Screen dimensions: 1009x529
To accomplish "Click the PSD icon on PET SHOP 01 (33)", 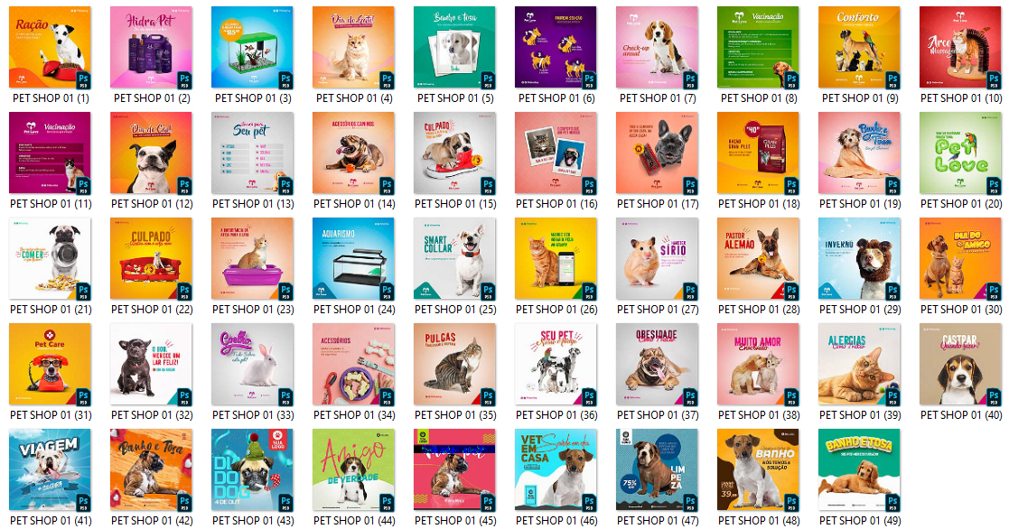I will tap(285, 397).
